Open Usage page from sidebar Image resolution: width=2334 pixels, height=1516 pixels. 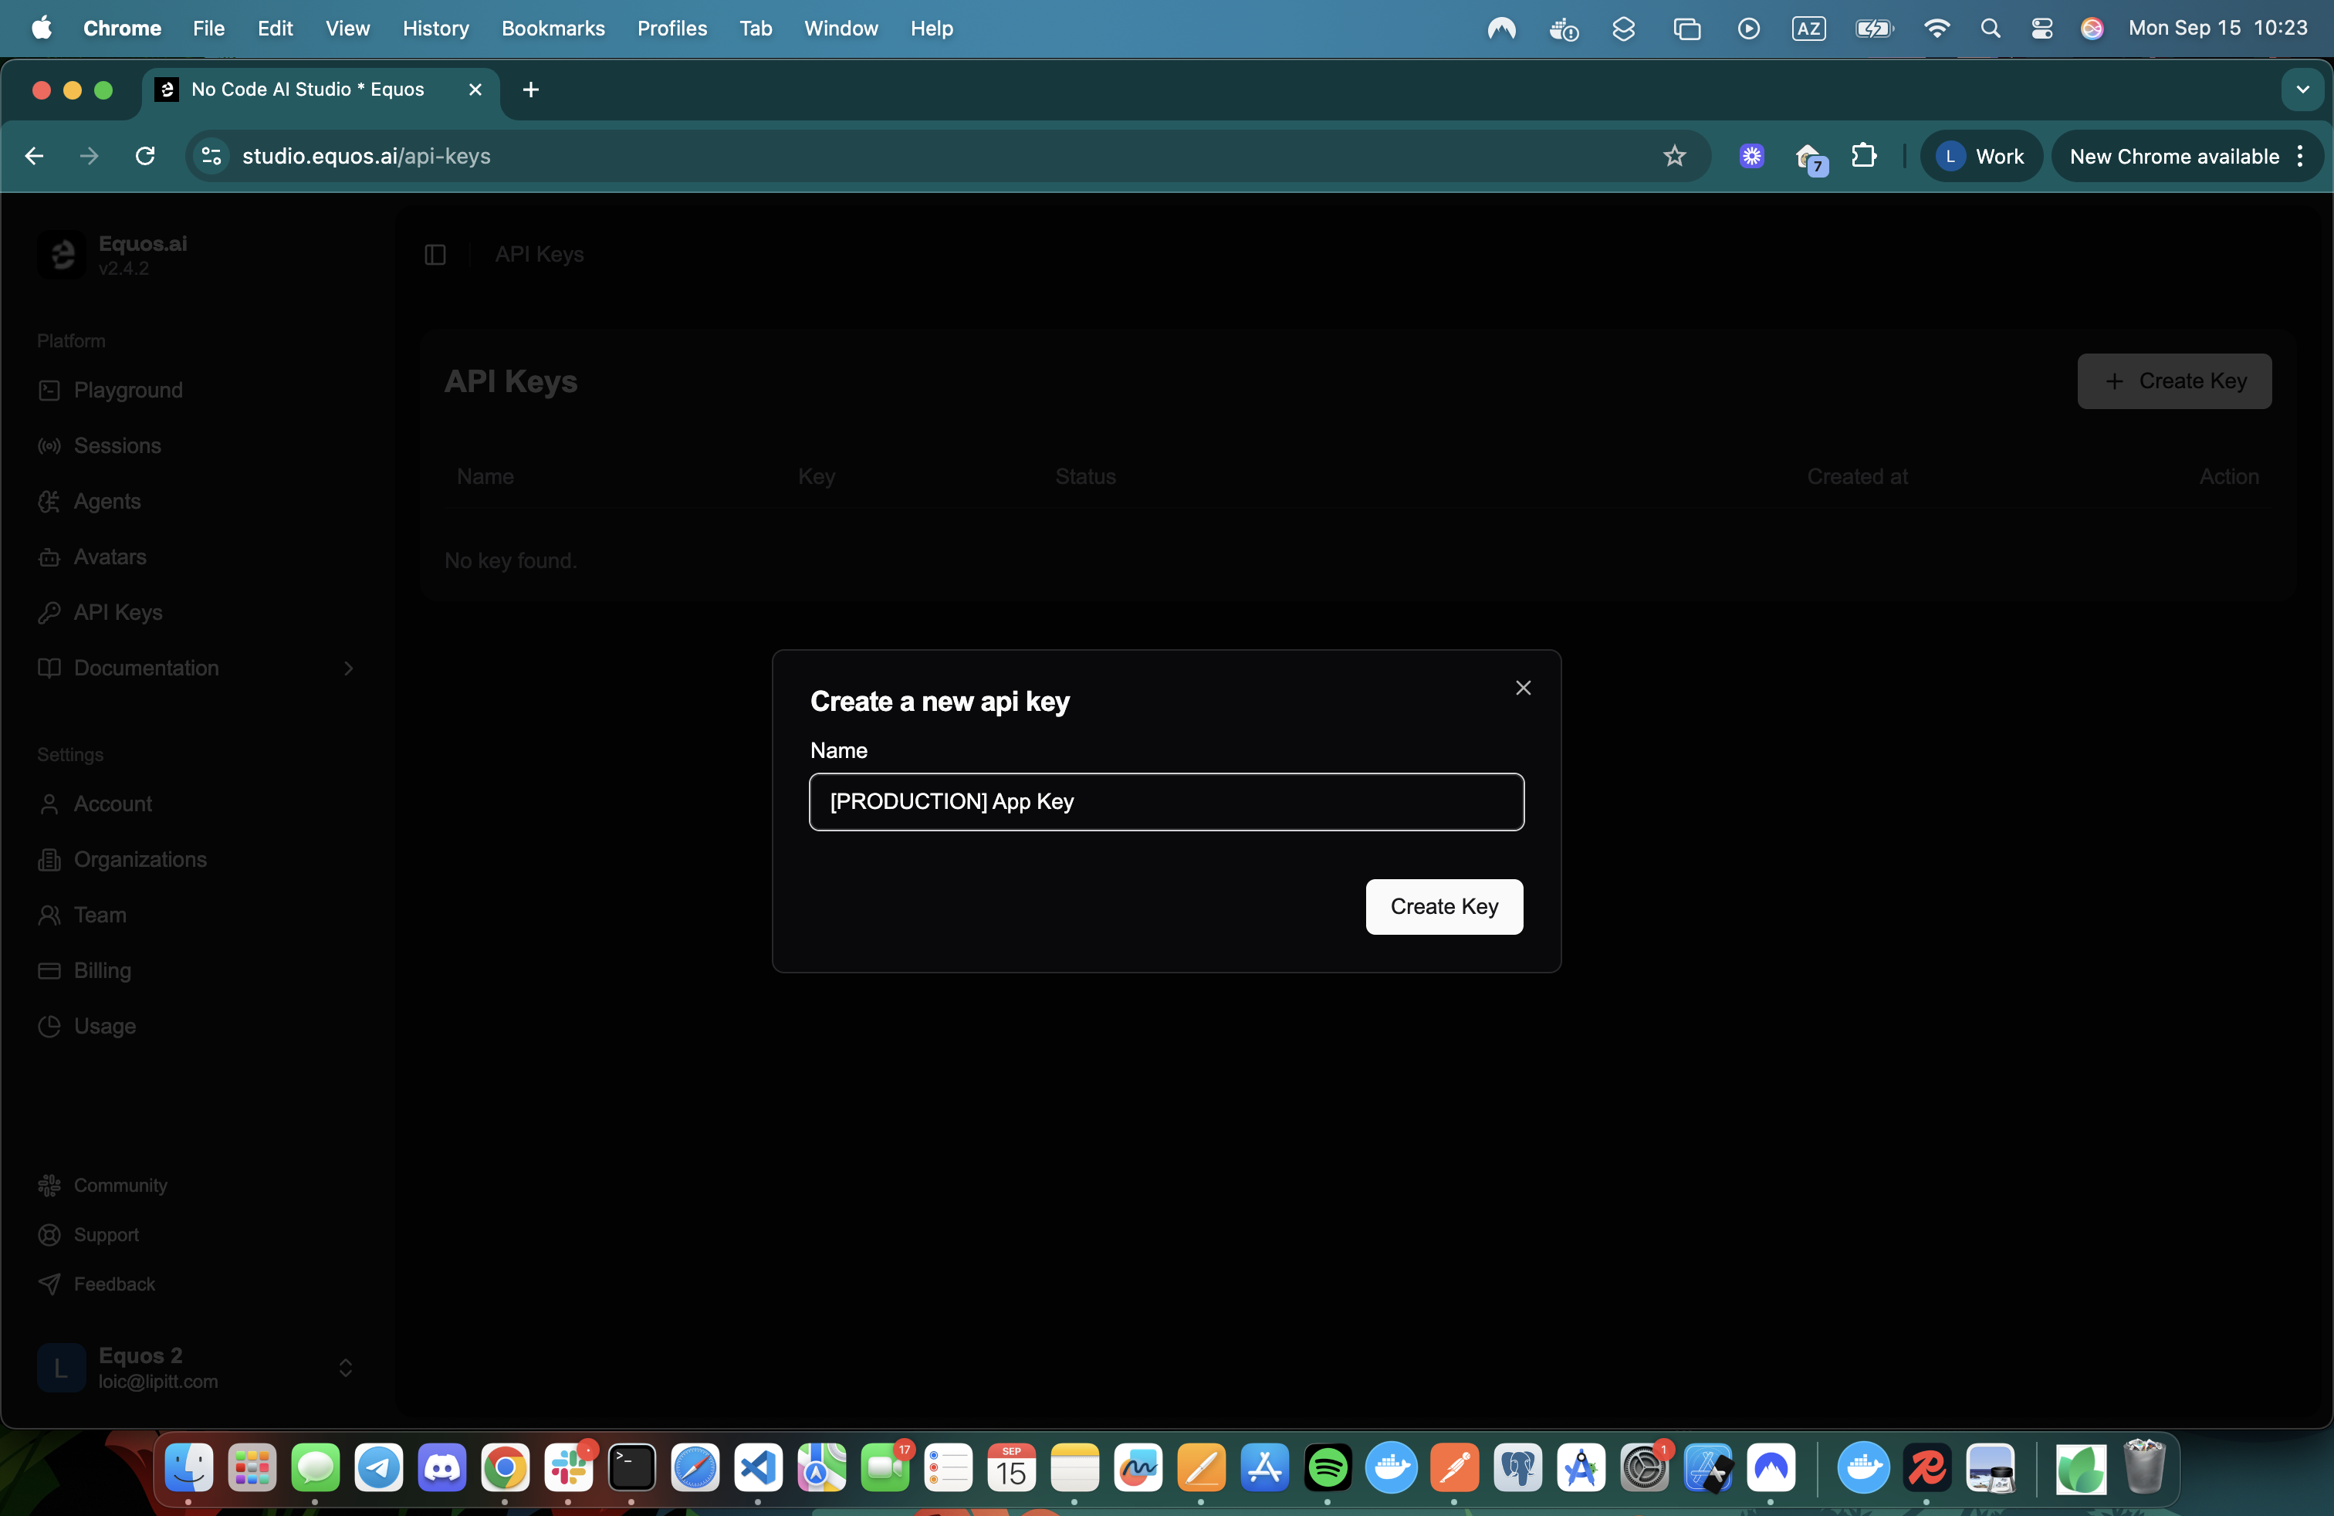(x=105, y=1026)
